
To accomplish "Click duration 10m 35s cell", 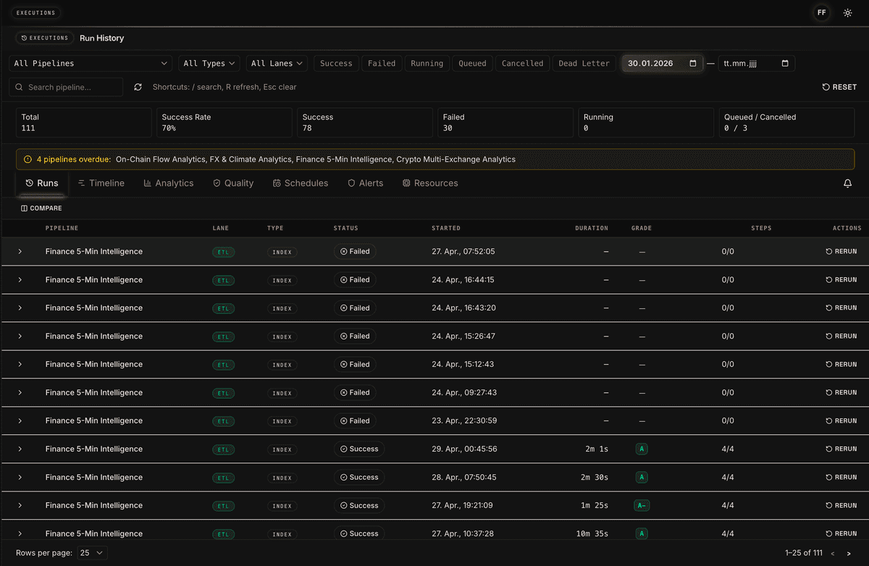I will pyautogui.click(x=592, y=534).
